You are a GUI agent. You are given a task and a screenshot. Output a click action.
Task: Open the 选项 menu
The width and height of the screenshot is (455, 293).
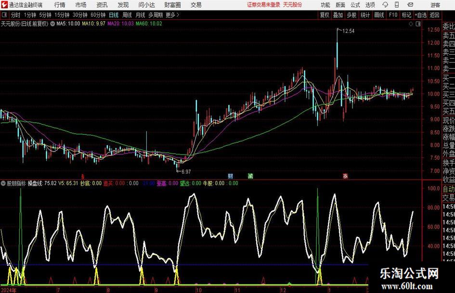tap(370, 5)
